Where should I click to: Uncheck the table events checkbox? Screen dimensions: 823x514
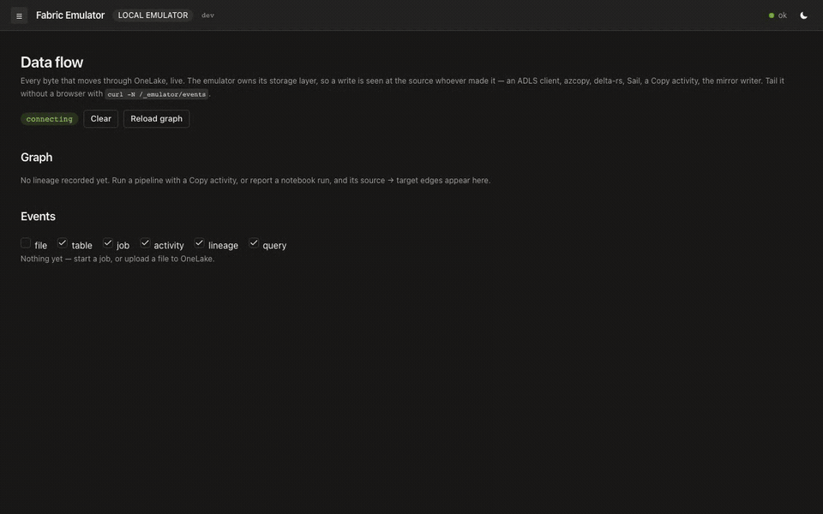pos(63,242)
